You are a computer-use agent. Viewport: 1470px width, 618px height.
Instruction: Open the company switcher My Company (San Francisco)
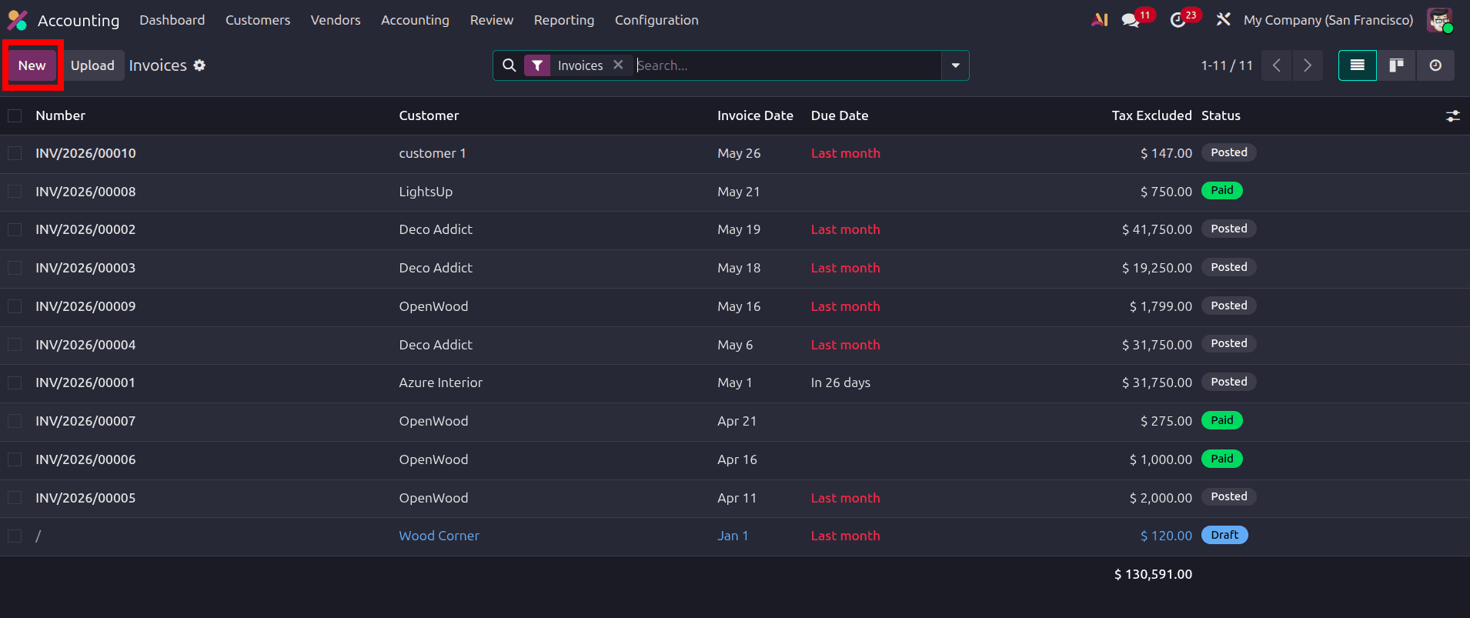click(1328, 20)
